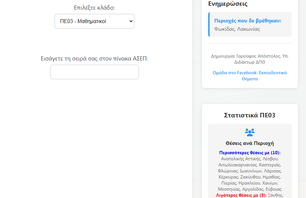Open the ΠΕ03 - Μαθηματικοί branch dropdown

pos(94,21)
